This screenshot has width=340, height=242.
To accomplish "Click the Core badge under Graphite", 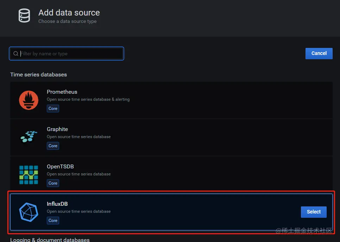I will 53,146.
